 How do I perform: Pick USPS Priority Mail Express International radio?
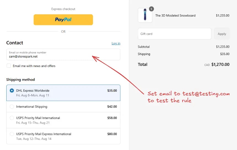click(x=12, y=134)
